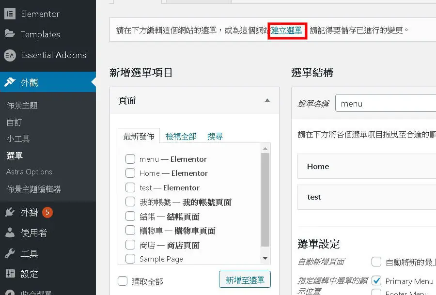This screenshot has width=436, height=295.
Task: Go to 佈景主題 submenu item
Action: [x=22, y=105]
